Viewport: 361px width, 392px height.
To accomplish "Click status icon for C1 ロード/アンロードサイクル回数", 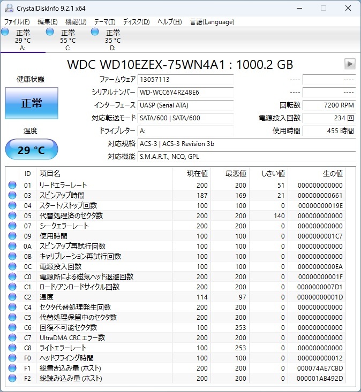I will click(x=12, y=287).
